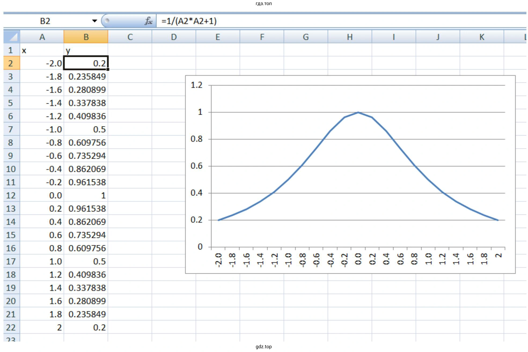Click cell A16 with 0.8

42,248
